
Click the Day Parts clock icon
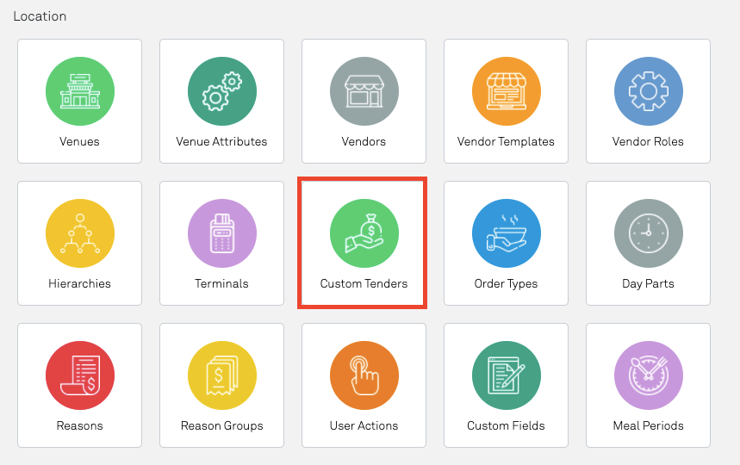pos(648,233)
